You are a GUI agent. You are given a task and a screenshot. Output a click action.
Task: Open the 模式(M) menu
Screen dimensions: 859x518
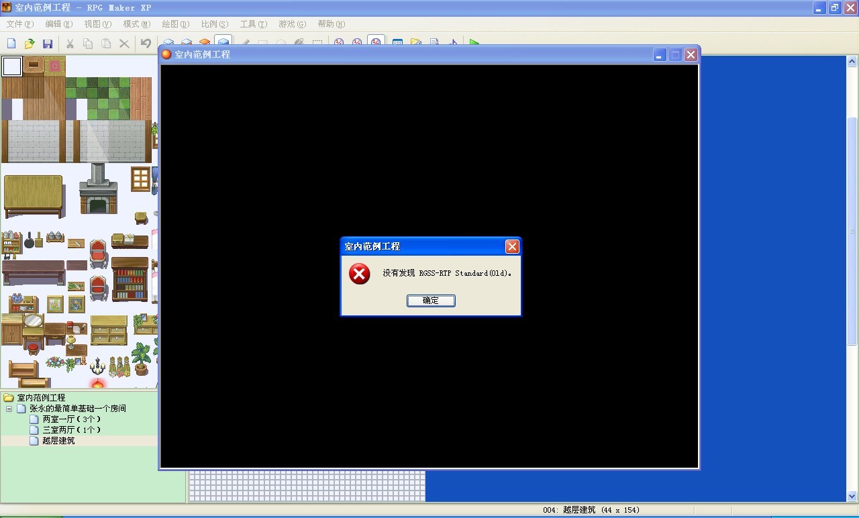click(137, 24)
